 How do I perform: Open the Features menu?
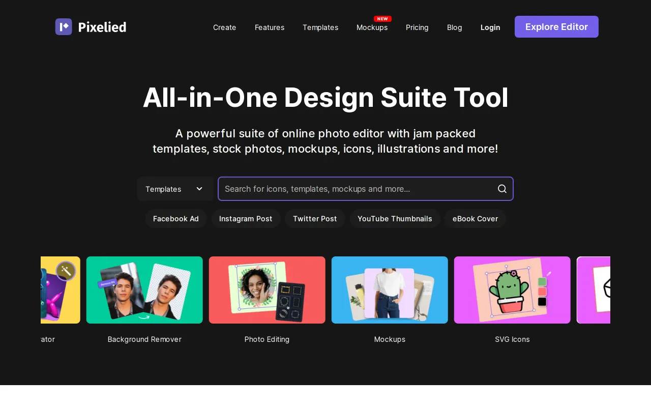pyautogui.click(x=270, y=27)
